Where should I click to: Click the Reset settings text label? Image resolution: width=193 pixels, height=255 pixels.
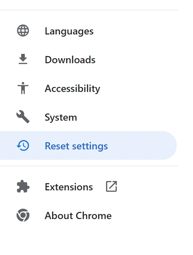[x=76, y=146]
